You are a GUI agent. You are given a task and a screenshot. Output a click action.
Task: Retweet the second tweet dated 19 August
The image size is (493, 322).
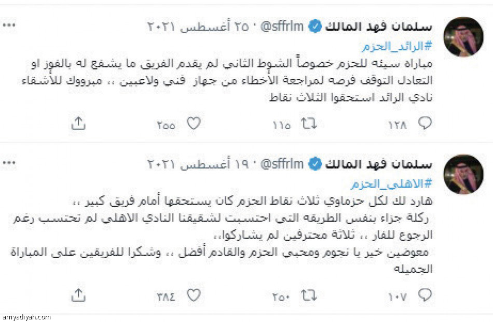click(308, 295)
